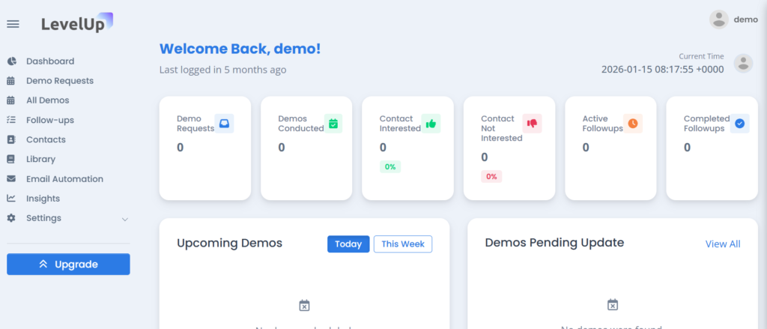The width and height of the screenshot is (767, 329).
Task: Click the hamburger menu icon
Action: (x=13, y=24)
